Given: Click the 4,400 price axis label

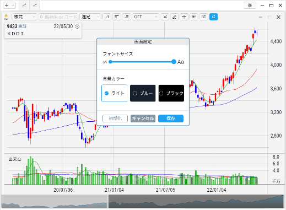Looking at the screenshot, I should (276, 41).
